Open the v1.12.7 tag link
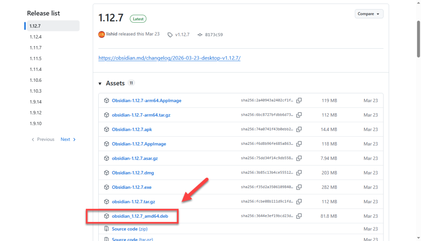The height and width of the screenshot is (241, 421). coord(182,35)
